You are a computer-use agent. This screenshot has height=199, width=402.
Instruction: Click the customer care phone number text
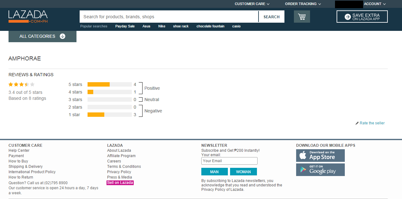tap(38, 183)
